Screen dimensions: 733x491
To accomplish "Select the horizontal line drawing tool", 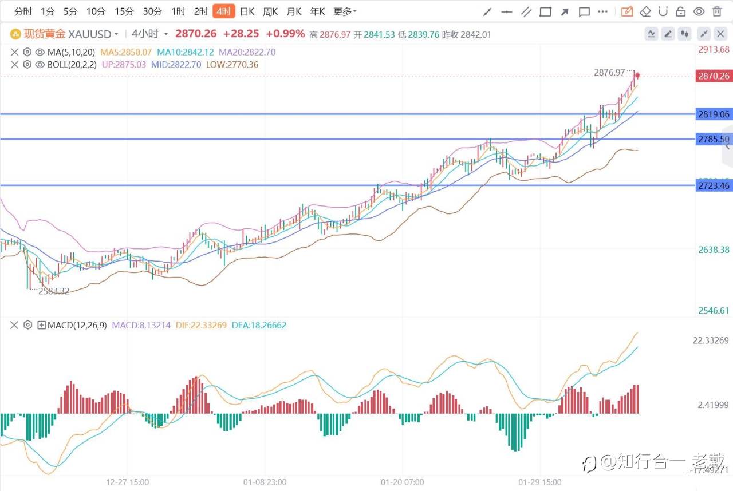I will [x=506, y=11].
